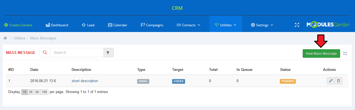
Task: Click the MASS MESSAGE panel heading
Action: point(21,53)
